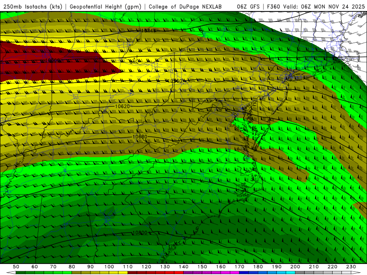Click the dark blue swatch under 170
Viewport: 367px width, 275px height.
[244, 273]
